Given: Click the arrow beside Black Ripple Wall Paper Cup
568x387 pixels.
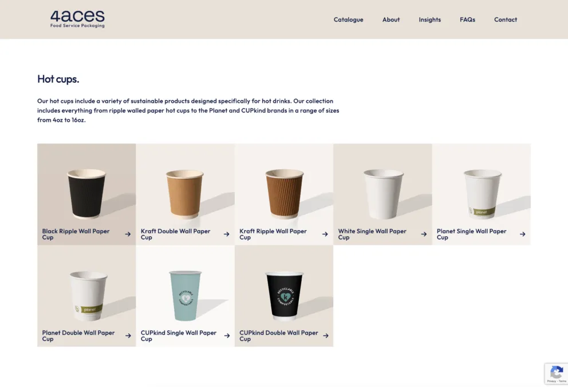Looking at the screenshot, I should pyautogui.click(x=128, y=234).
